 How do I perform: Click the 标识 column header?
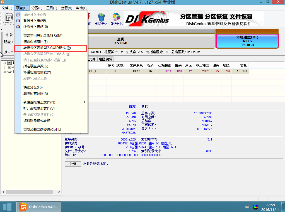(151, 65)
